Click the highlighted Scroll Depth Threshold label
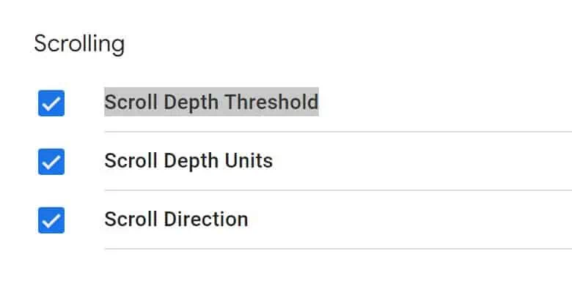This screenshot has height=281, width=572. 212,102
